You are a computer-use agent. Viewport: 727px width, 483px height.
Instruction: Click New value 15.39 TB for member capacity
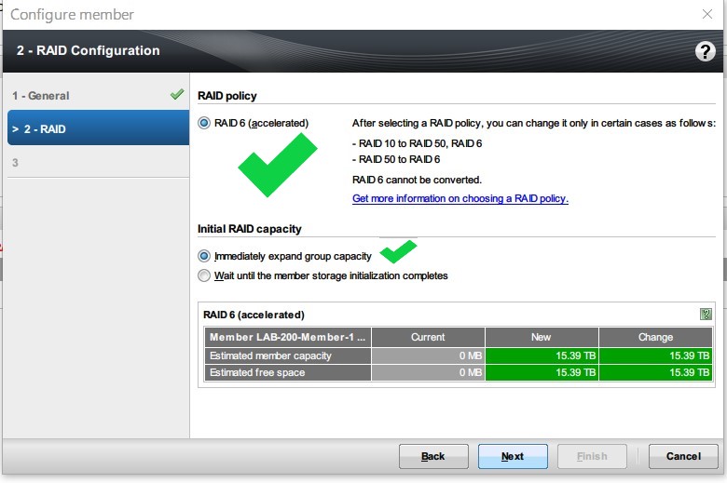(542, 356)
